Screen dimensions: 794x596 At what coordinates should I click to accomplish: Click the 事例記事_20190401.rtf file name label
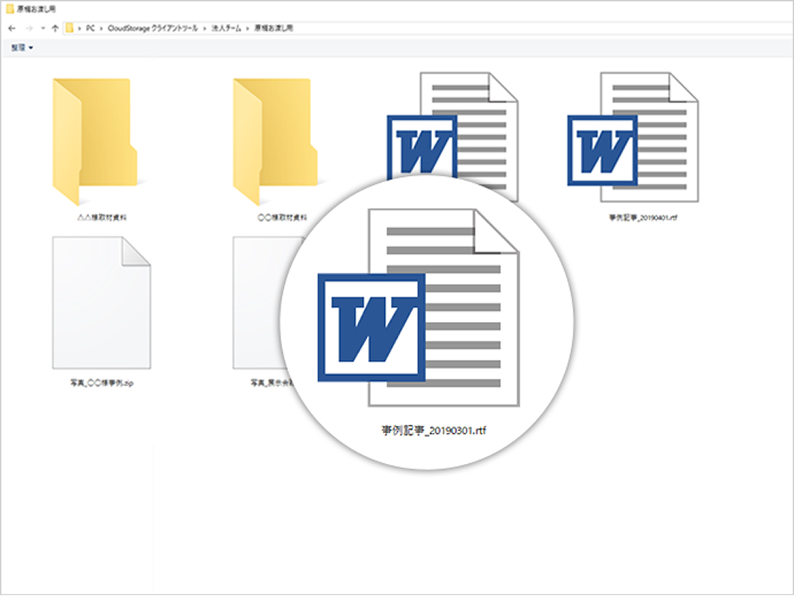click(x=643, y=218)
